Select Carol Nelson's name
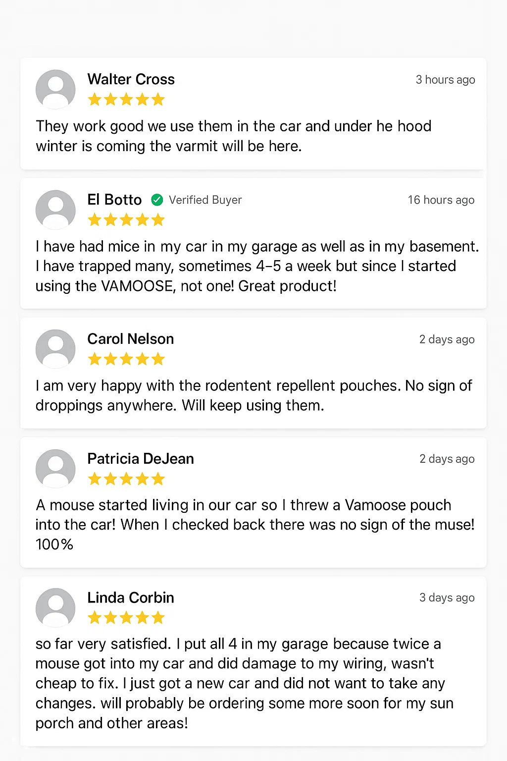Screen dimensions: 507x761 [131, 339]
